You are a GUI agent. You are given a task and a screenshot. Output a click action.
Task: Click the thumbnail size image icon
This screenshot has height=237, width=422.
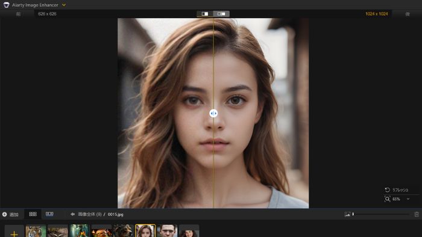(347, 214)
